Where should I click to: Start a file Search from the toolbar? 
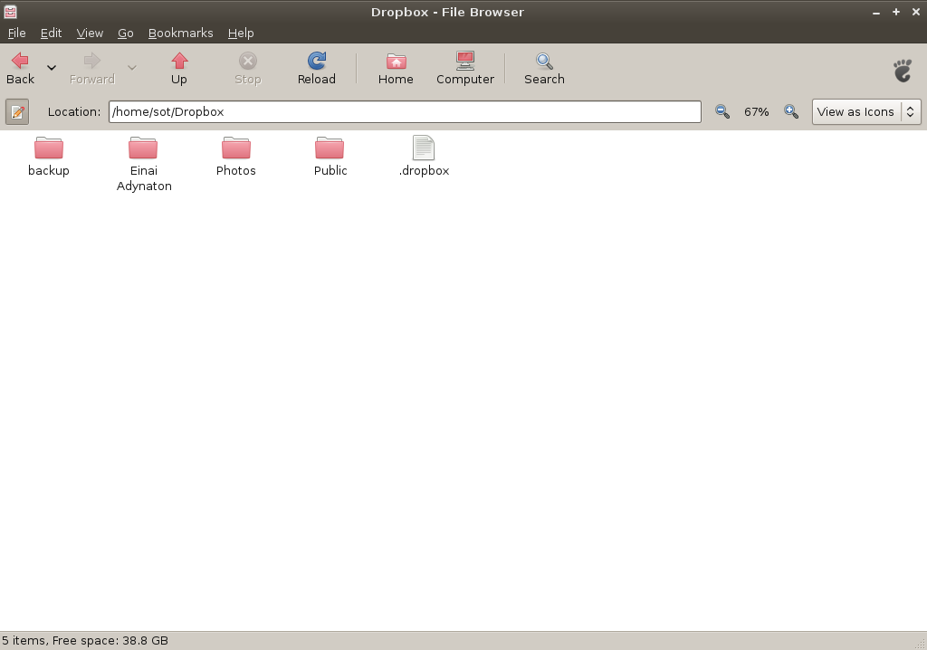[x=544, y=68]
